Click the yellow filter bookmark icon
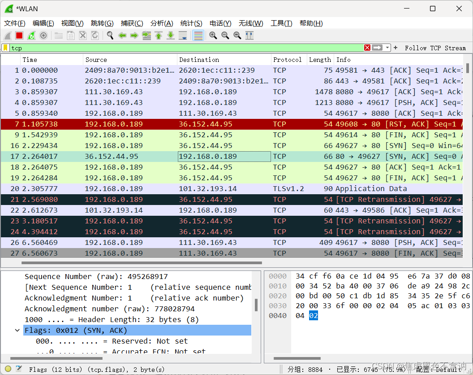 (5, 48)
